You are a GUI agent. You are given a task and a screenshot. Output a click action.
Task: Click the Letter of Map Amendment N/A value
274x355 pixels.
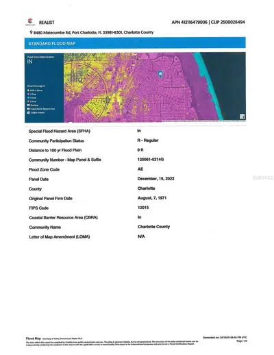(x=141, y=236)
